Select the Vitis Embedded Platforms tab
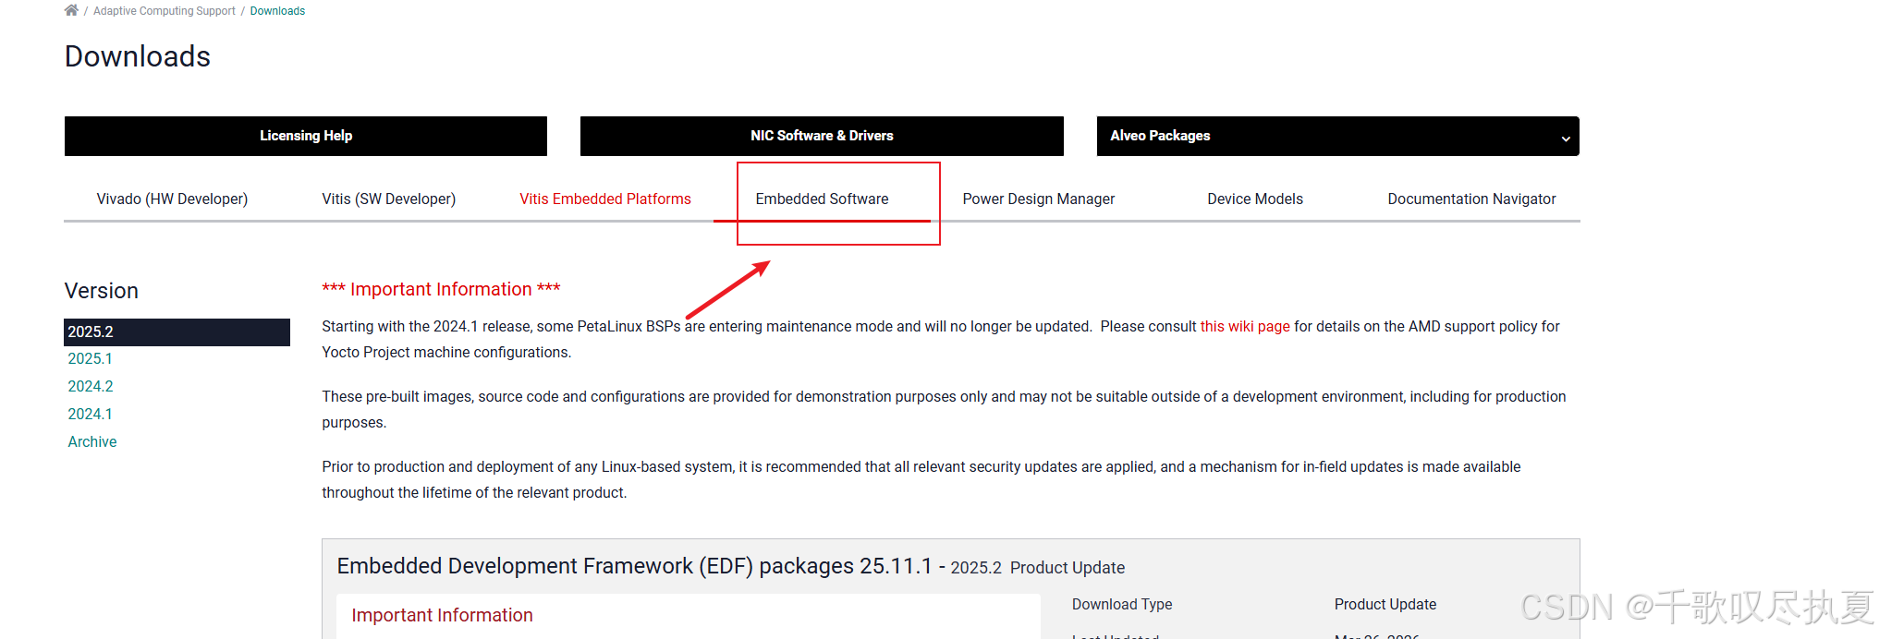Viewport: 1879px width, 639px height. pos(605,199)
